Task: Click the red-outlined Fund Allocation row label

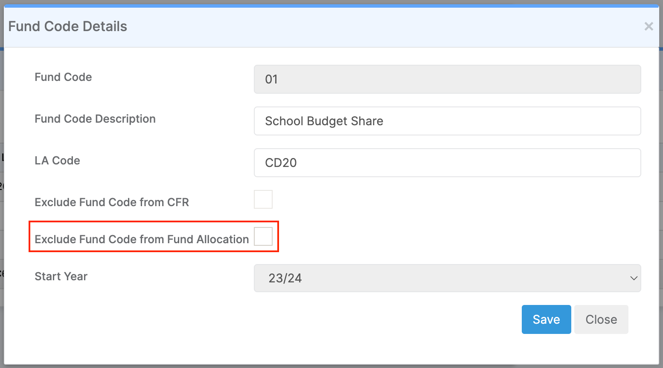Action: [x=142, y=239]
